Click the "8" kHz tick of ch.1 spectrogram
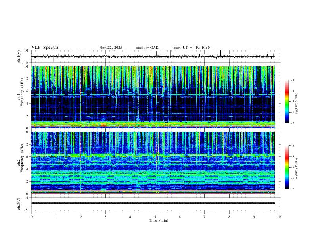The image size is (314, 243). (28, 79)
